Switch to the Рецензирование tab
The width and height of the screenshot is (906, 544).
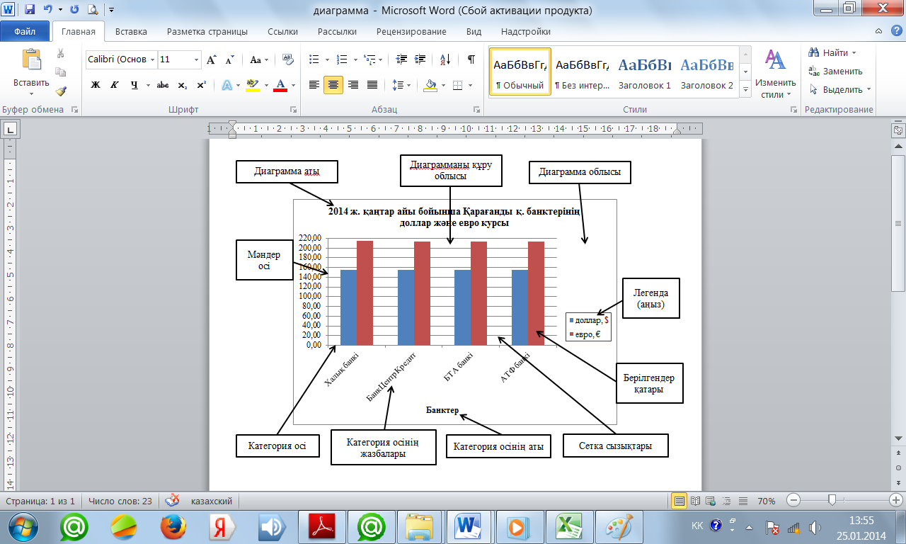click(411, 32)
